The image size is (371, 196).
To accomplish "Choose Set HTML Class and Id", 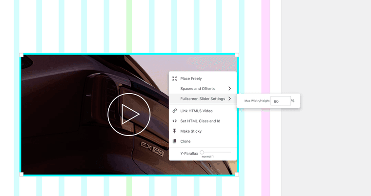I will (x=200, y=121).
